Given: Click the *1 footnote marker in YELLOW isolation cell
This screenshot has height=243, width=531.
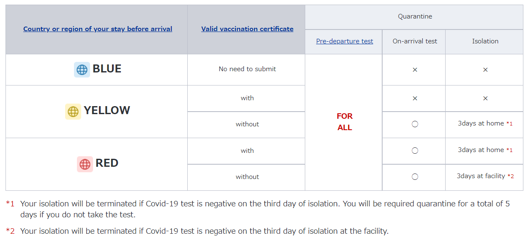Looking at the screenshot, I should click(x=509, y=124).
